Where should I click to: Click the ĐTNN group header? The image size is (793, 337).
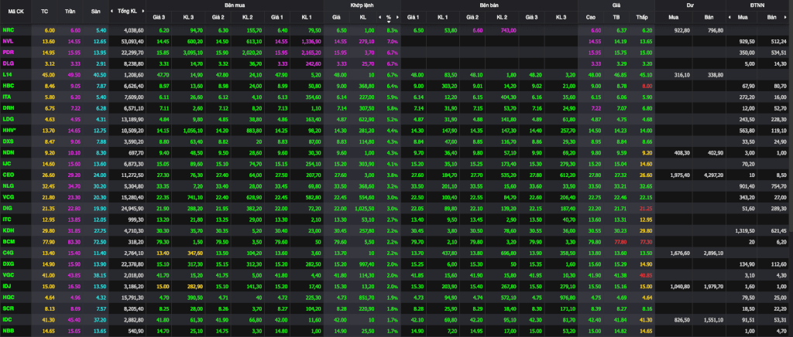coord(759,4)
